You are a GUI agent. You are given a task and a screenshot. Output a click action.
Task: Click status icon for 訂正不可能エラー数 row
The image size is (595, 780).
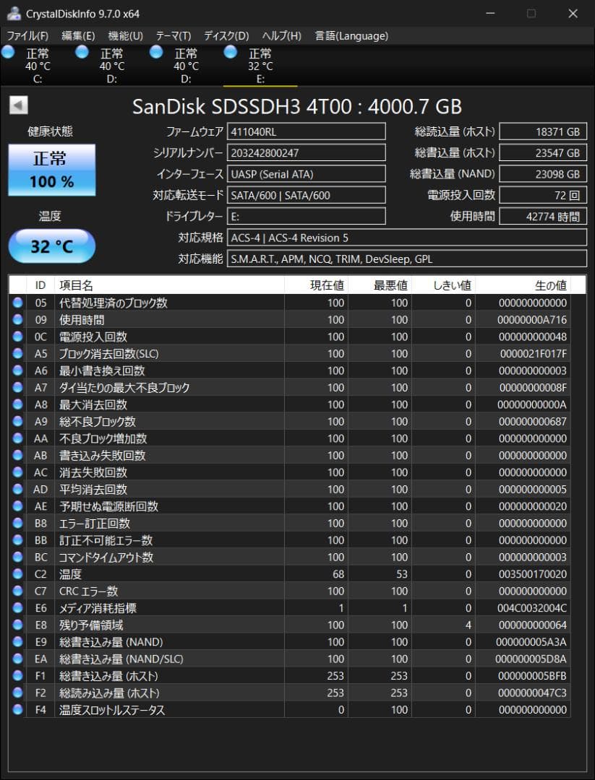18,539
